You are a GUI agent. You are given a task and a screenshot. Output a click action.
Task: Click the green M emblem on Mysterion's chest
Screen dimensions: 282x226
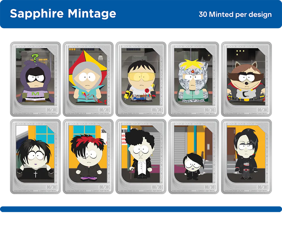point(35,94)
